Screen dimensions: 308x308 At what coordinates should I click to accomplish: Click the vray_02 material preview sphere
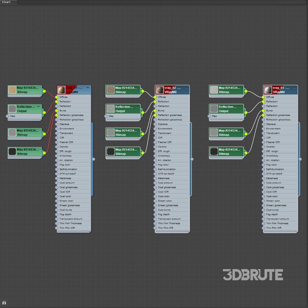click(159, 90)
